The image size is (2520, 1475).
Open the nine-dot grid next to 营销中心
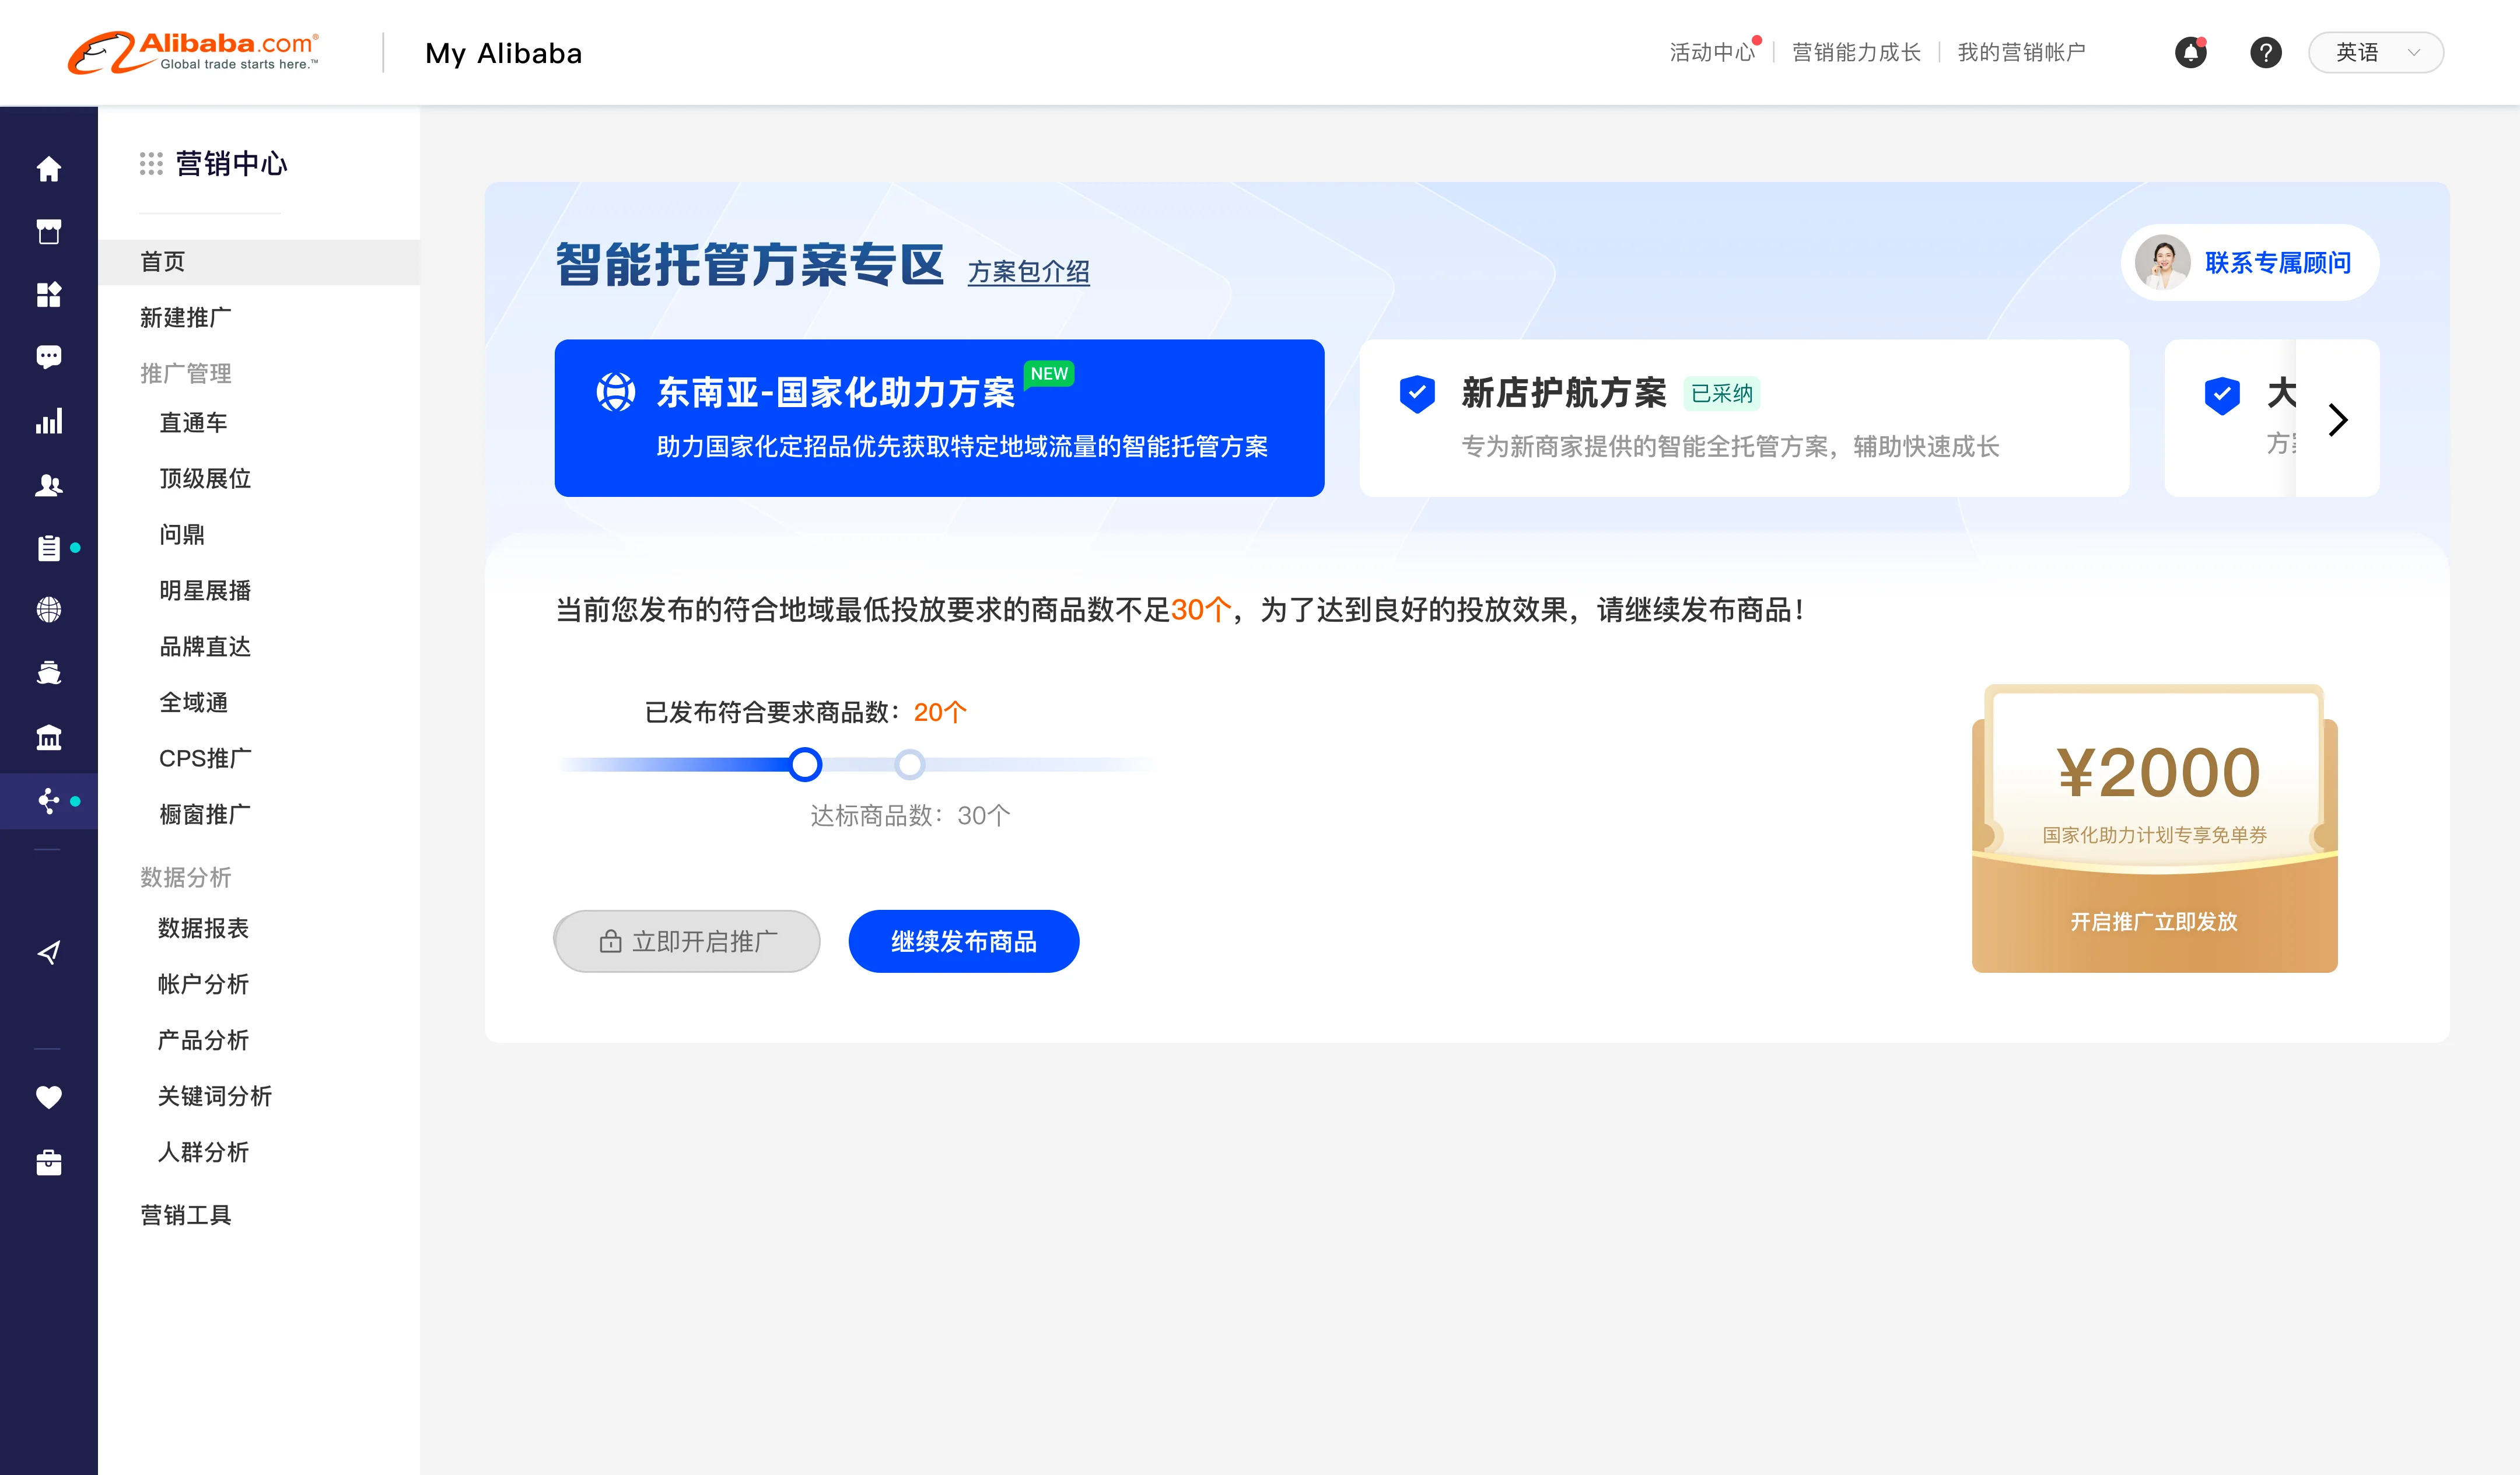[x=151, y=164]
